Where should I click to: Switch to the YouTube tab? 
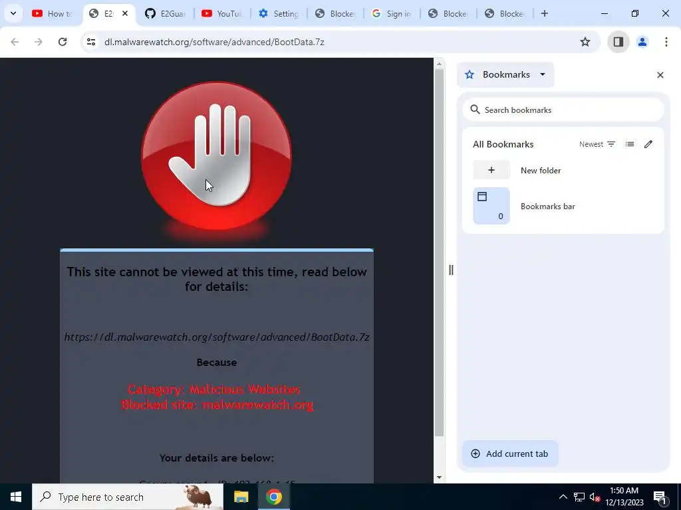[221, 13]
